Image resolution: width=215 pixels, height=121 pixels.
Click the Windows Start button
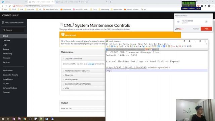[x=3, y=119]
